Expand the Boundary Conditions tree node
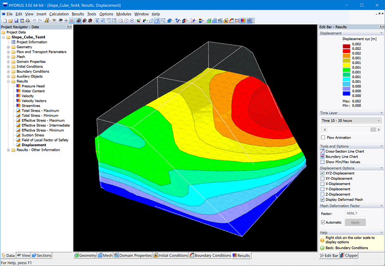The width and height of the screenshot is (385, 266). tap(8, 71)
